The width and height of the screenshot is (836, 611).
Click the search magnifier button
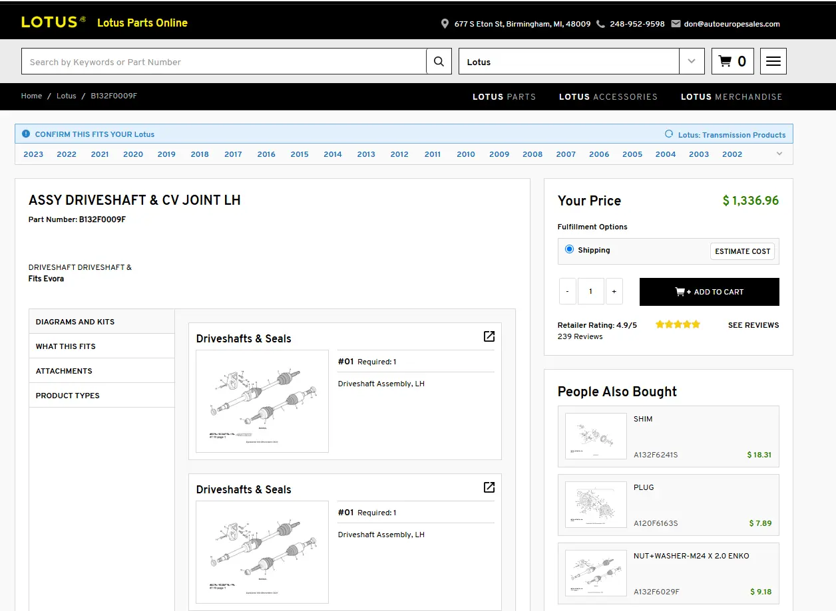[439, 61]
